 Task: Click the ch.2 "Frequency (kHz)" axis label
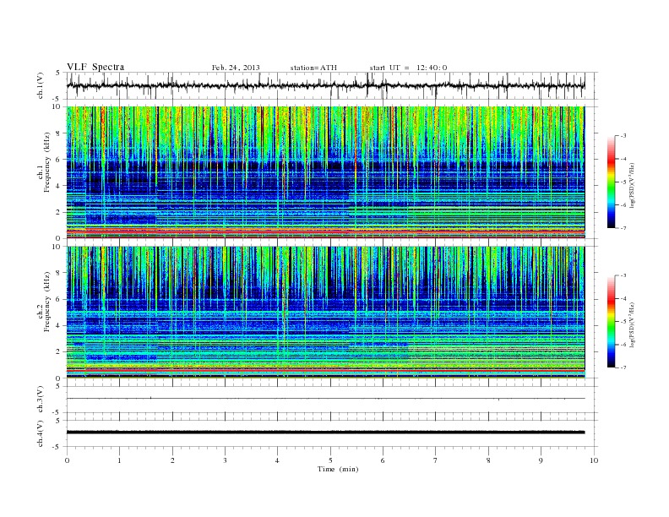point(47,302)
